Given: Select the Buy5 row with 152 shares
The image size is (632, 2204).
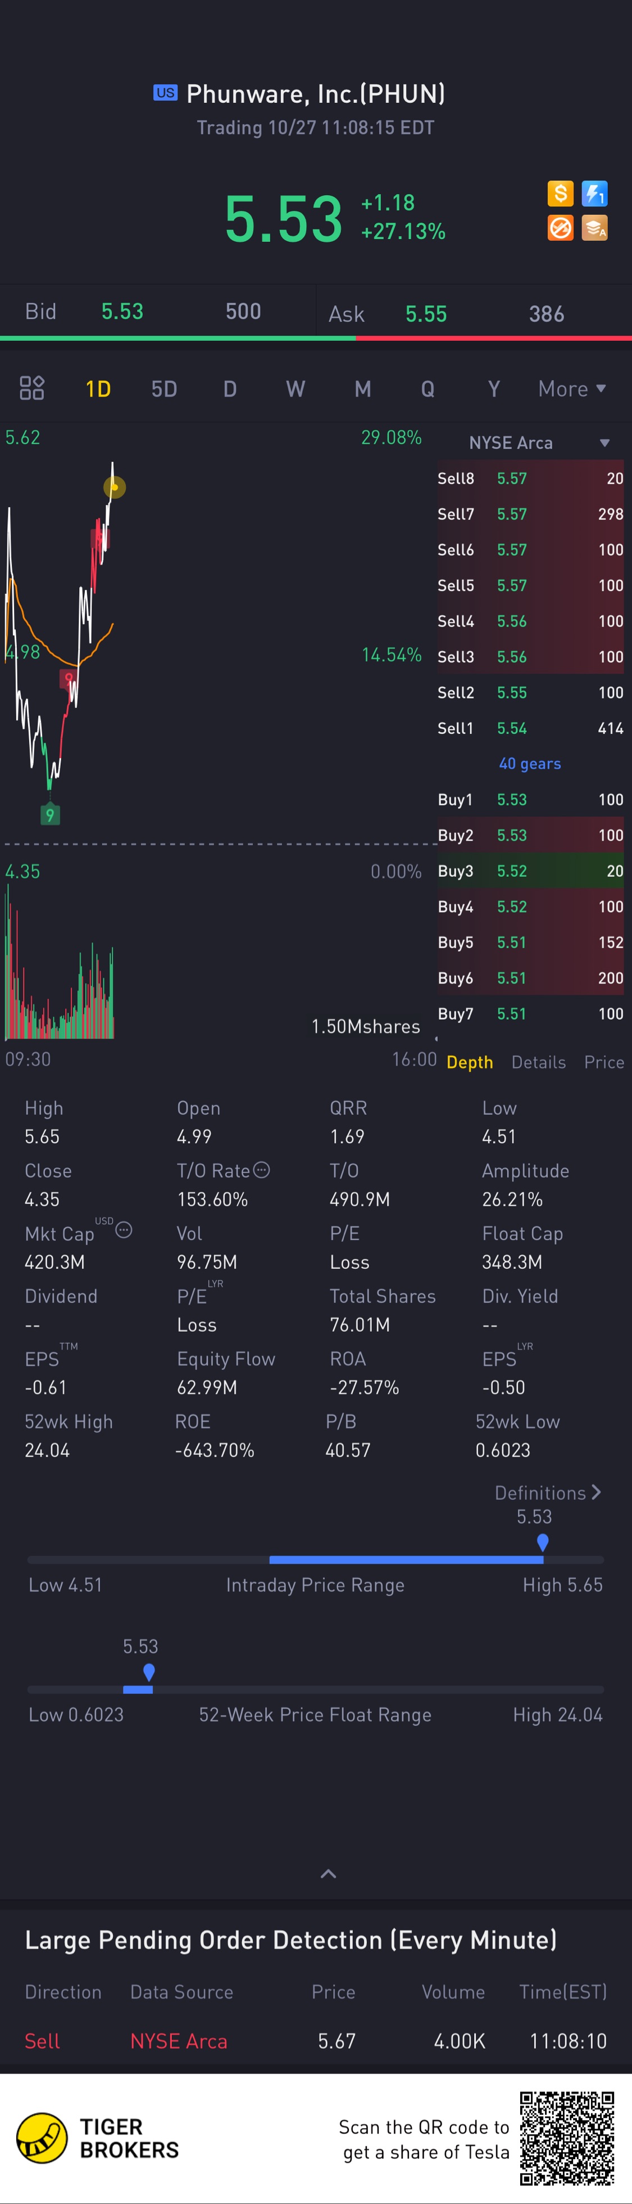Looking at the screenshot, I should click(530, 942).
